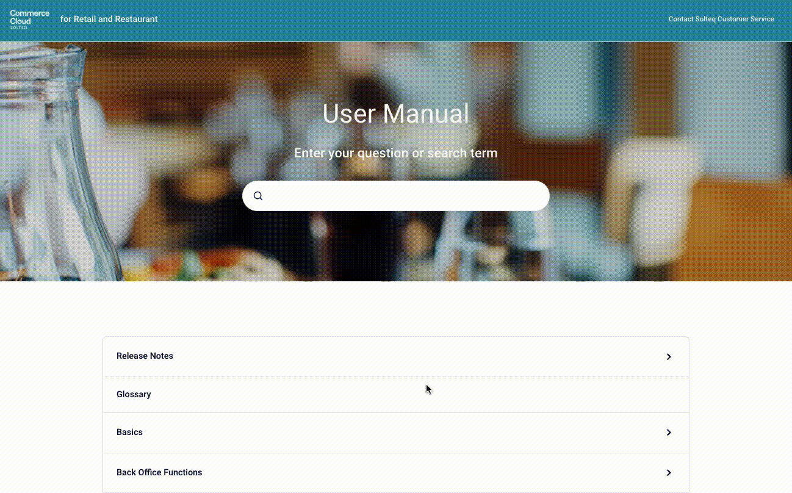Screen dimensions: 792x493
Task: Select the Basics entry title
Action: coord(129,432)
